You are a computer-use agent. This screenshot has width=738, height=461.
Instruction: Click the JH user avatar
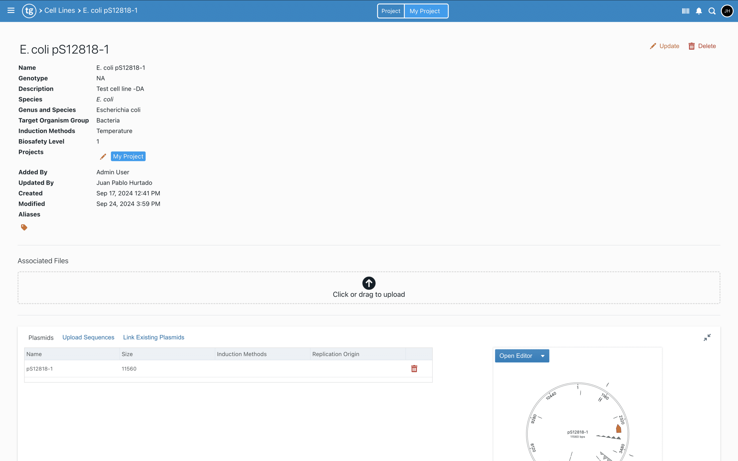tap(727, 11)
